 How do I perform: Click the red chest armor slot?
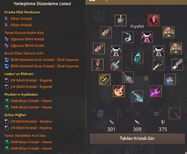(154, 20)
